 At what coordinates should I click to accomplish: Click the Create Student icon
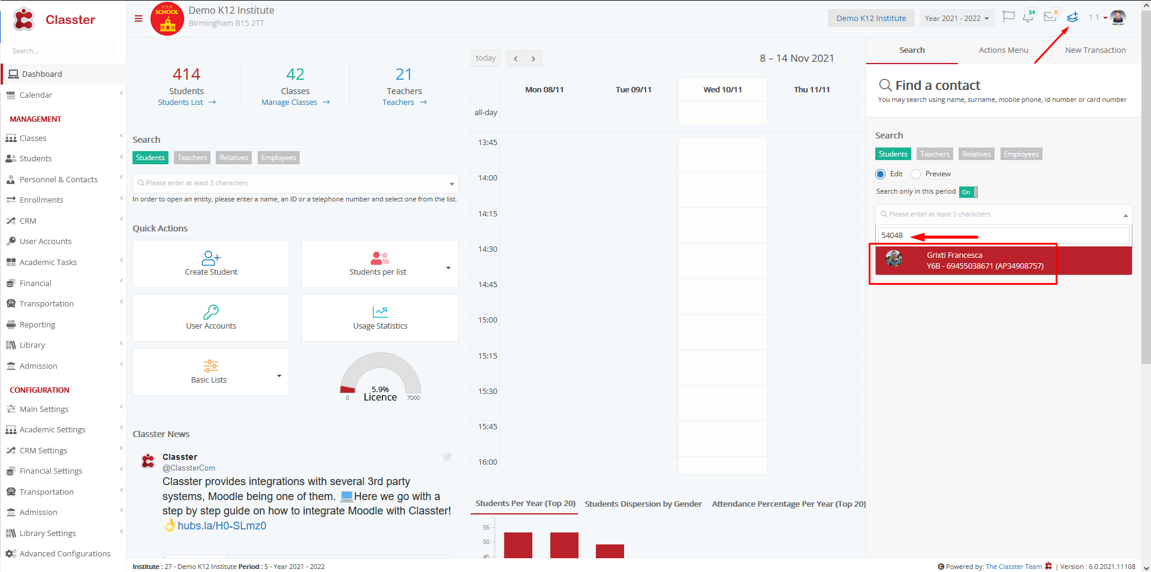pos(211,258)
